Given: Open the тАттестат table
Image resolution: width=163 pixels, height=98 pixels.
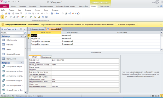Looking at the screenshot, I should point(10,45).
